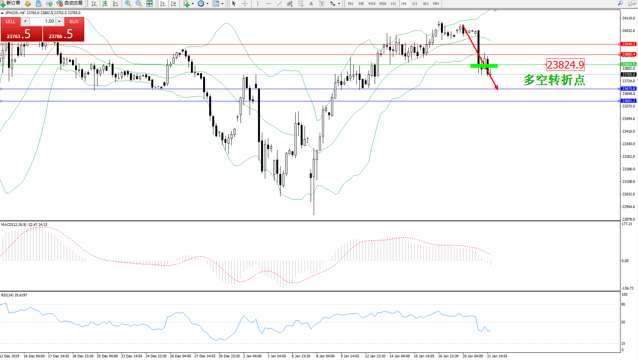Open the chart templates dropdown

[222, 3]
